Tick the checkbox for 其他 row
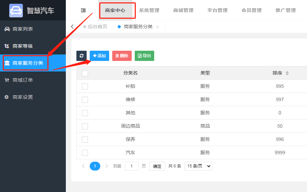The image size is (307, 192). pyautogui.click(x=85, y=113)
